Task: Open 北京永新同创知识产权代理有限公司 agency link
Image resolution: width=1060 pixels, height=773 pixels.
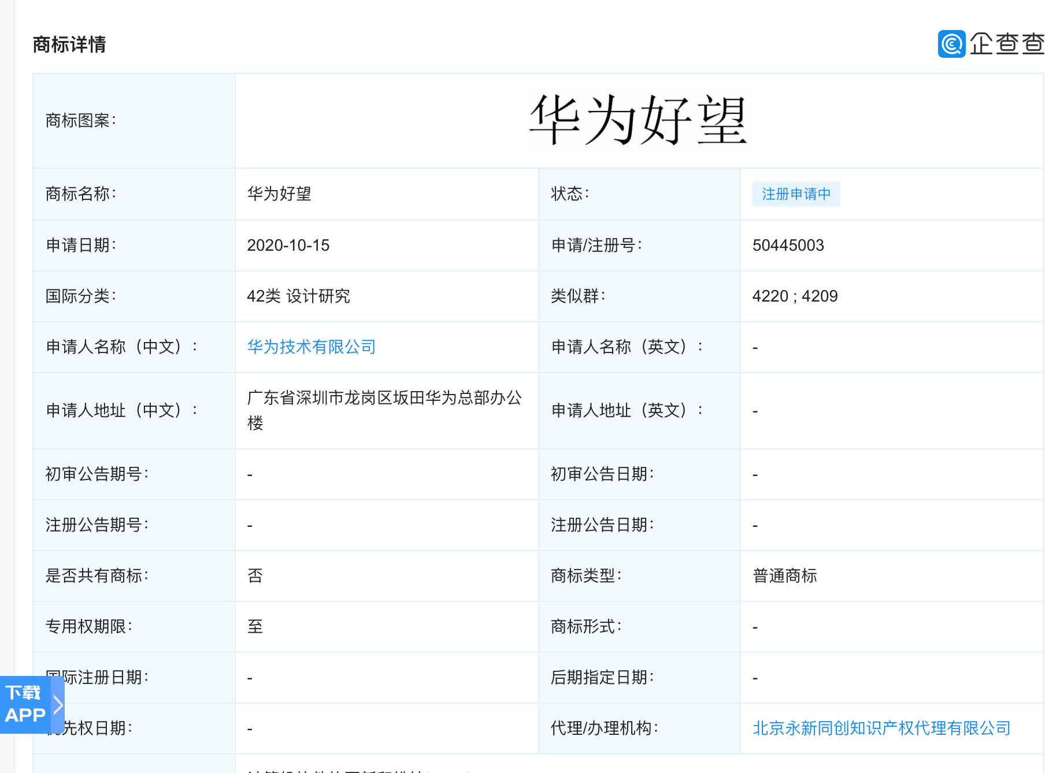Action: (x=881, y=728)
